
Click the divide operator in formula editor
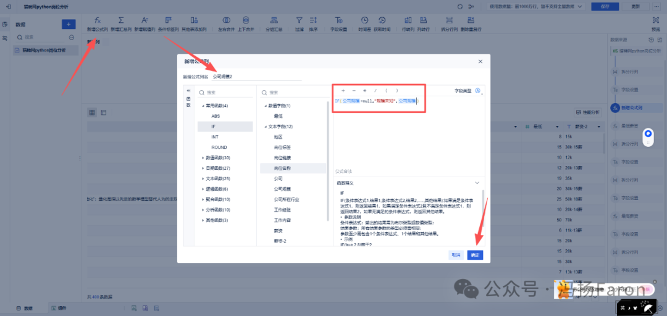point(375,91)
